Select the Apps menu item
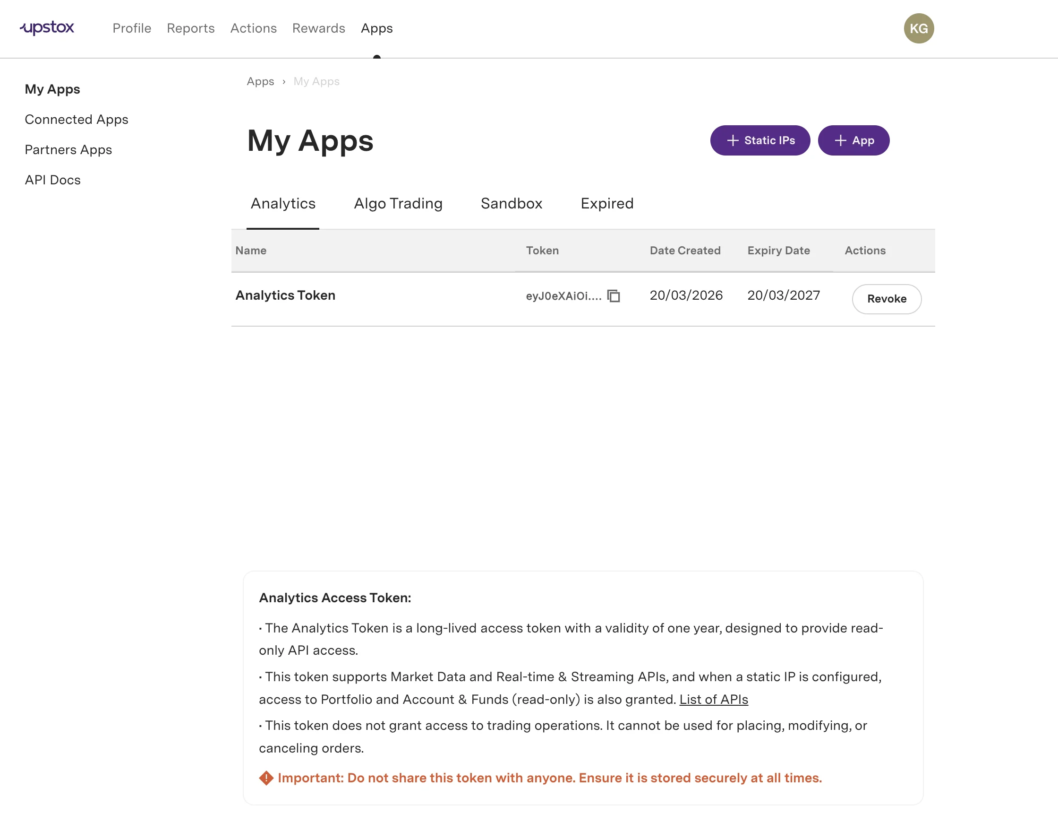Image resolution: width=1058 pixels, height=814 pixels. [x=376, y=28]
